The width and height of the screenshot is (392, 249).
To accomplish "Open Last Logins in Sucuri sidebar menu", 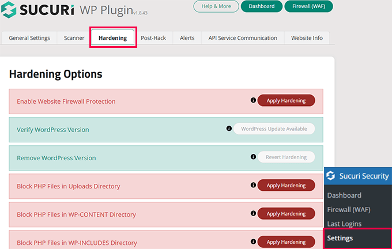I will coord(344,224).
